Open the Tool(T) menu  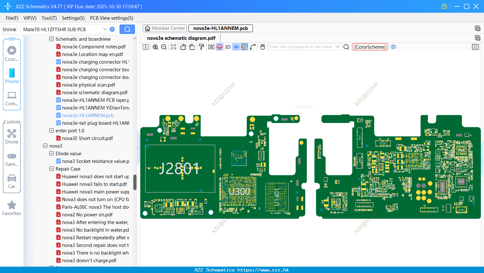tap(49, 18)
